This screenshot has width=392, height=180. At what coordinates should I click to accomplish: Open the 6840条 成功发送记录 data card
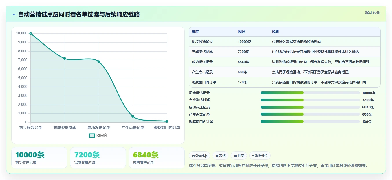click(157, 158)
